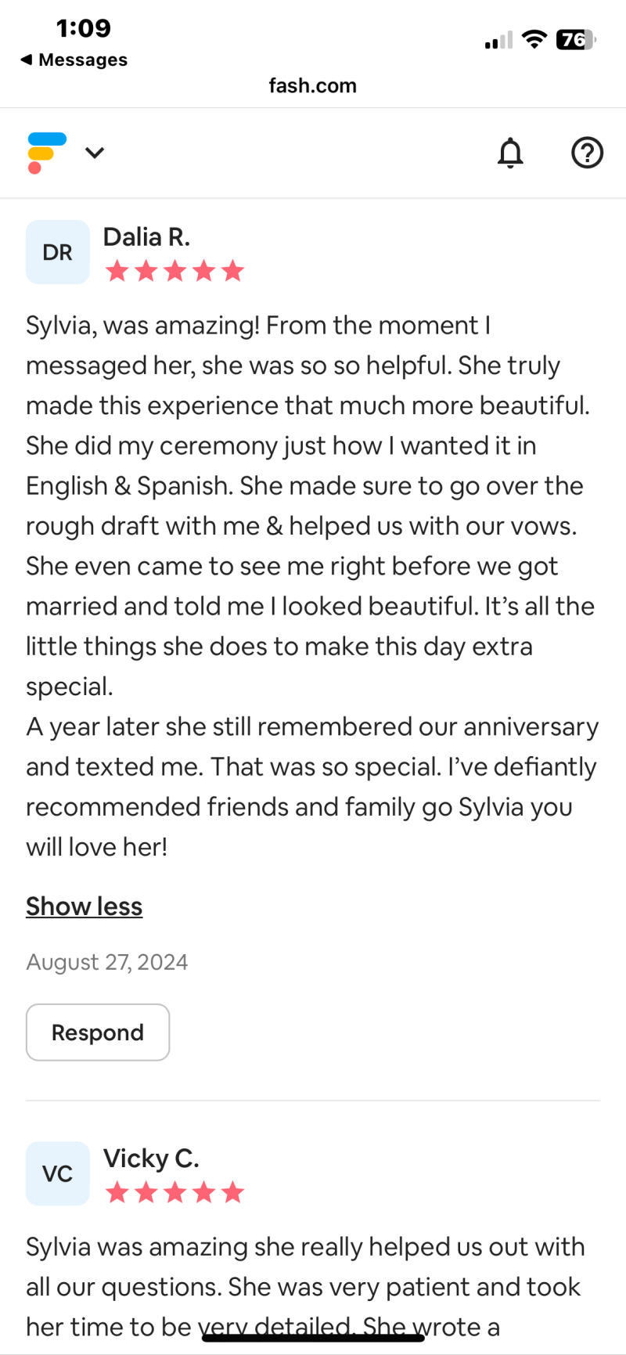Viewport: 626px width, 1355px height.
Task: Tap the August 27, 2024 review date
Action: coord(107,962)
